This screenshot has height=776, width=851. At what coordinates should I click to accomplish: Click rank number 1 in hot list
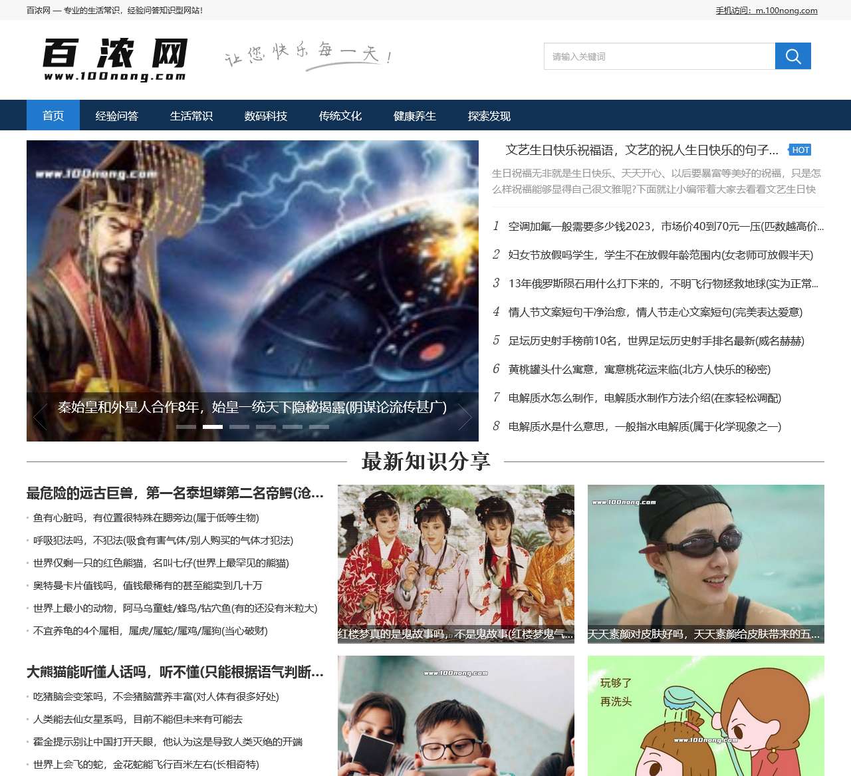[x=496, y=226]
